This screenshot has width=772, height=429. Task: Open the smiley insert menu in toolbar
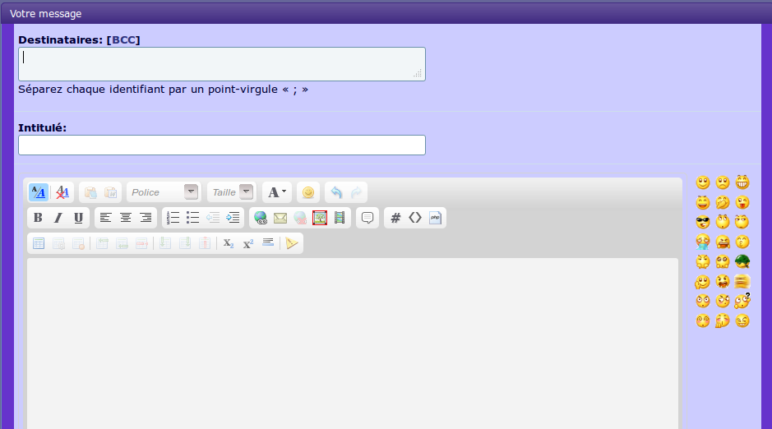tap(308, 192)
